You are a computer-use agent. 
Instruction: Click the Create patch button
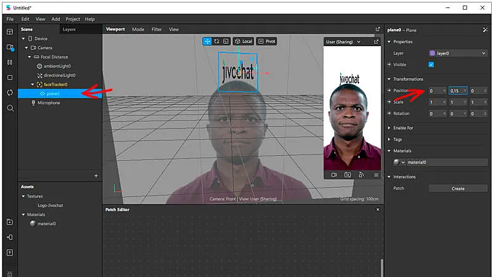click(457, 188)
